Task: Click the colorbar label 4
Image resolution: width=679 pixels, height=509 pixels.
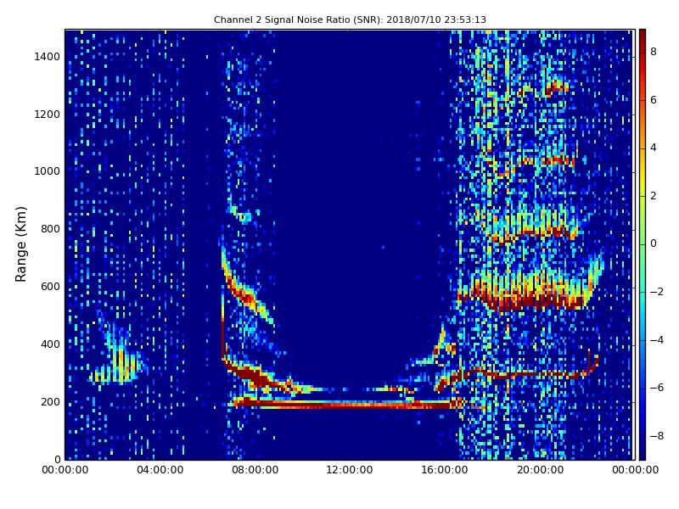Action: pyautogui.click(x=654, y=148)
